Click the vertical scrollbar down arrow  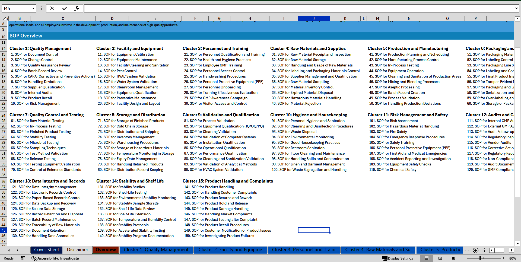coord(518,244)
